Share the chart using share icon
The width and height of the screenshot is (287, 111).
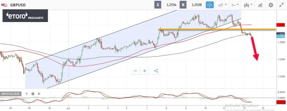coord(156,71)
